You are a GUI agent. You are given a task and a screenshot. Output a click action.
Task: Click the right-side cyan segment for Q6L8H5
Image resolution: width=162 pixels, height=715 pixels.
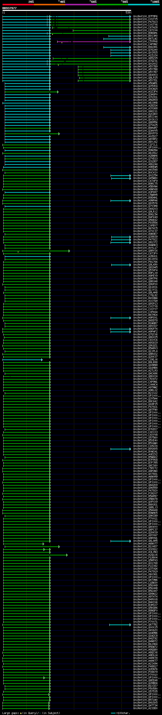[121, 541]
